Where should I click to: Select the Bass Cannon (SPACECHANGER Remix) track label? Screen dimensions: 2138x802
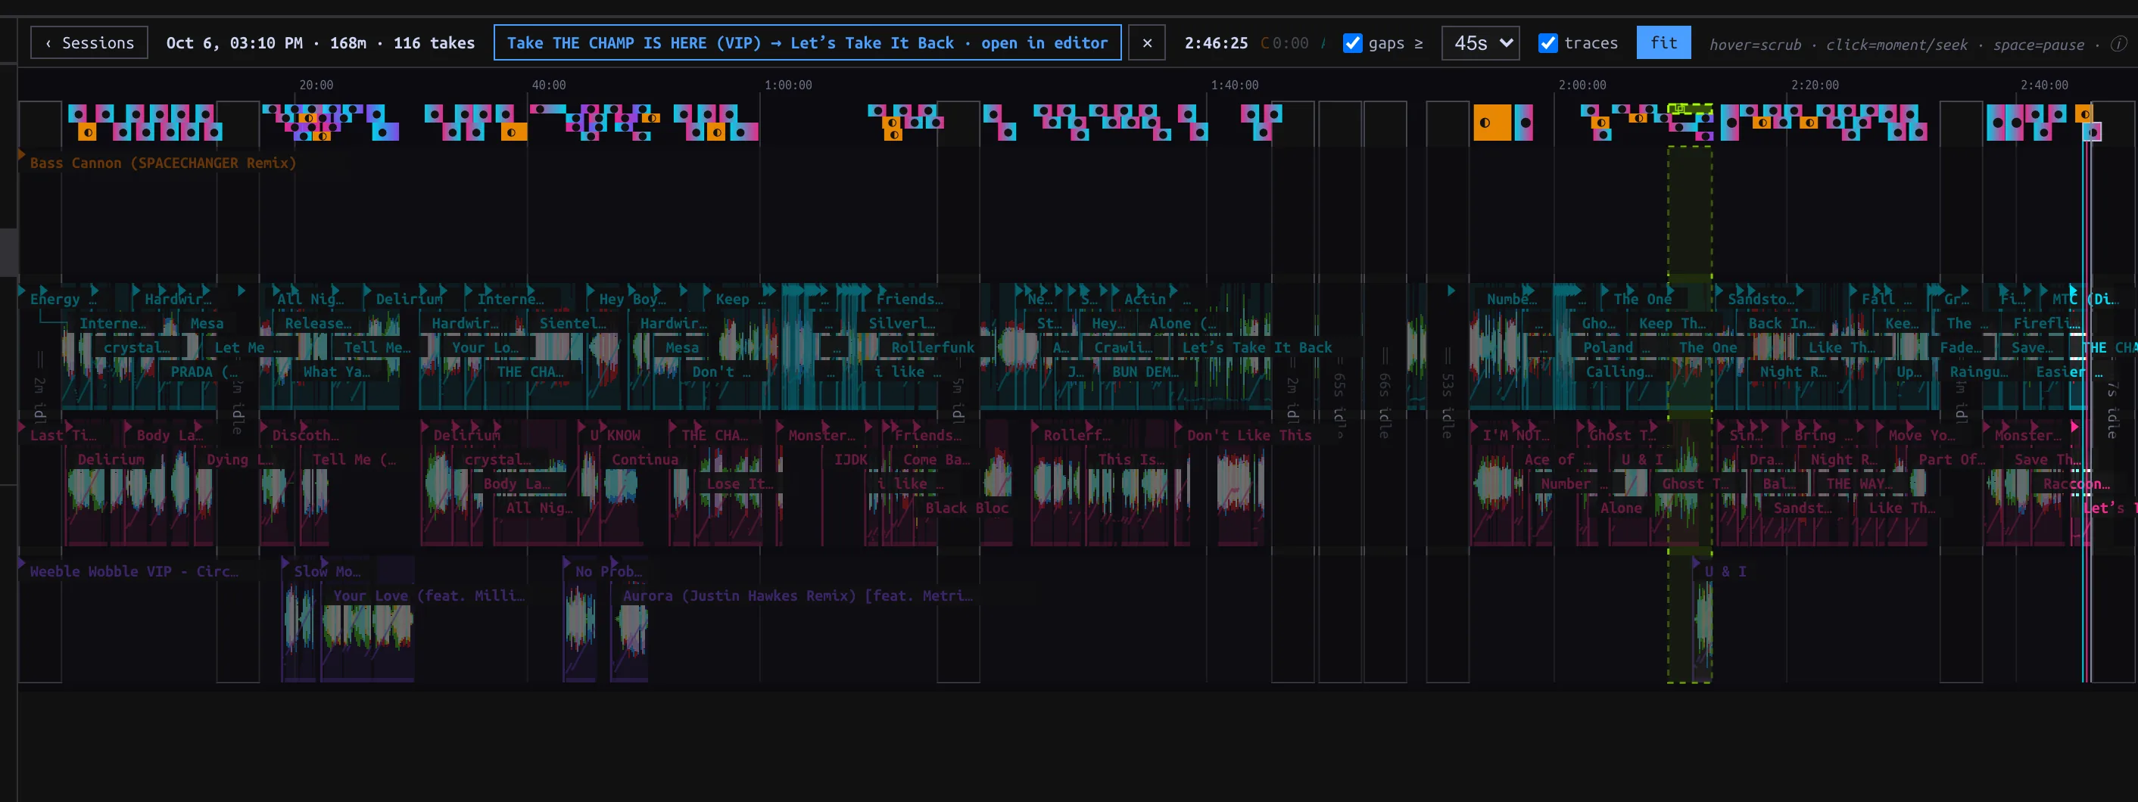click(163, 163)
